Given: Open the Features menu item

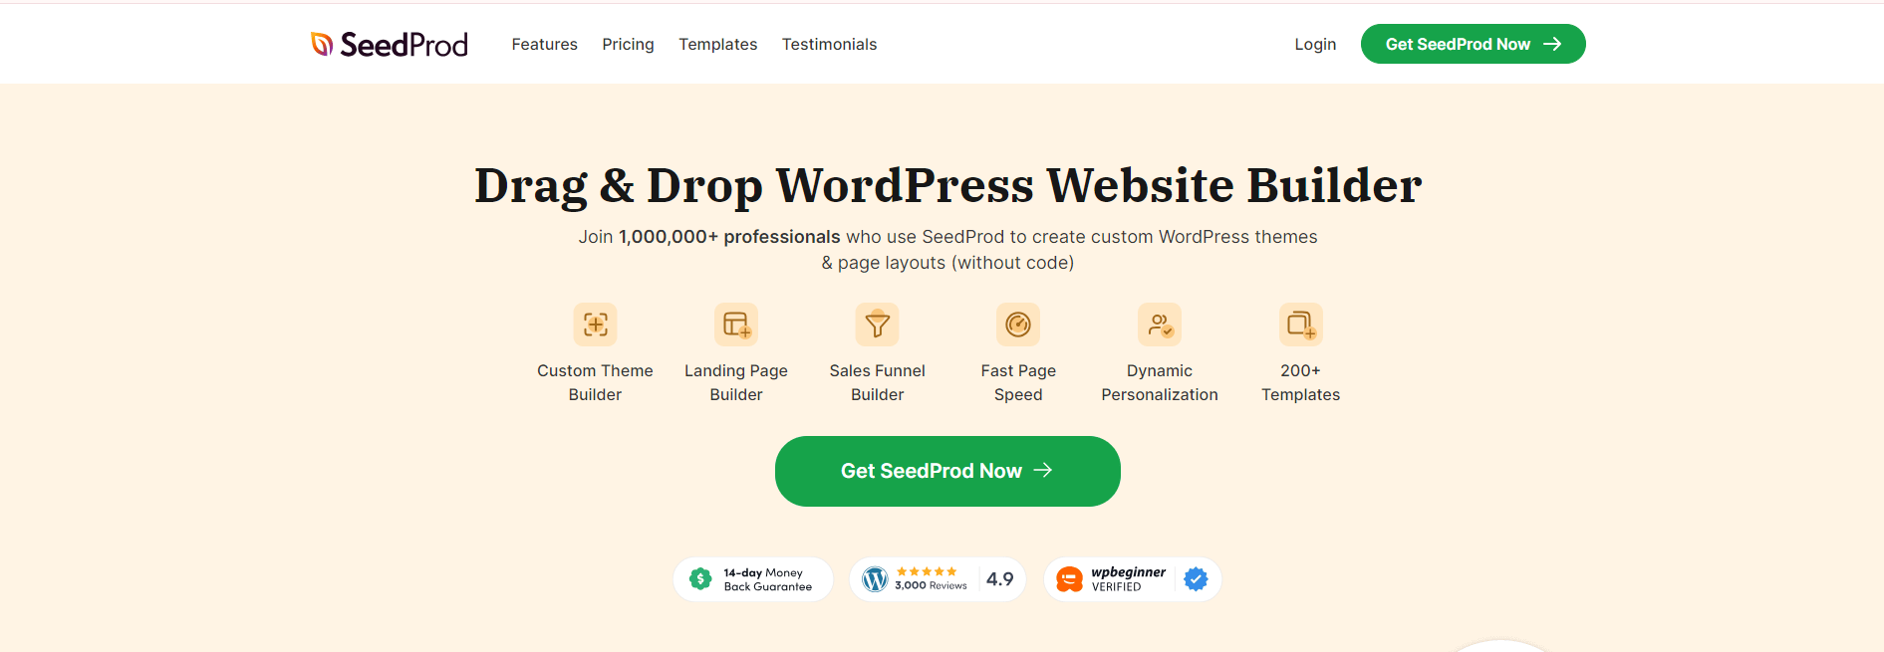Looking at the screenshot, I should [x=545, y=44].
